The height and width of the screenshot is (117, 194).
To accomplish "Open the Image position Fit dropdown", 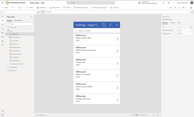I will tap(185, 34).
